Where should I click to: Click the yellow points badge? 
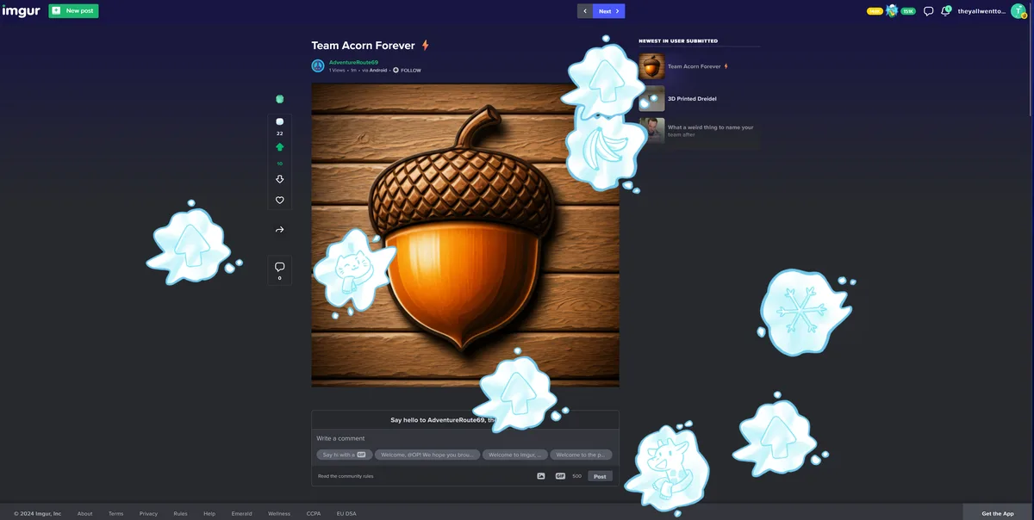point(875,11)
